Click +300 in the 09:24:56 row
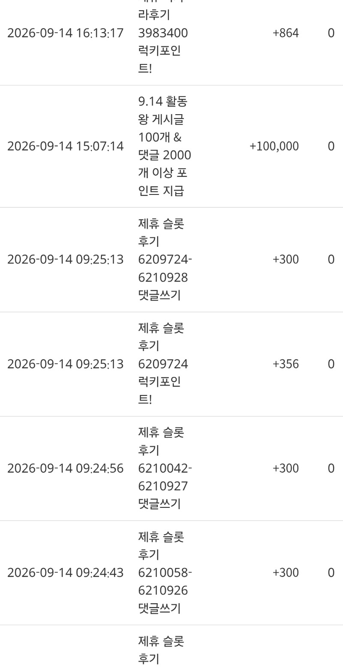 point(286,468)
